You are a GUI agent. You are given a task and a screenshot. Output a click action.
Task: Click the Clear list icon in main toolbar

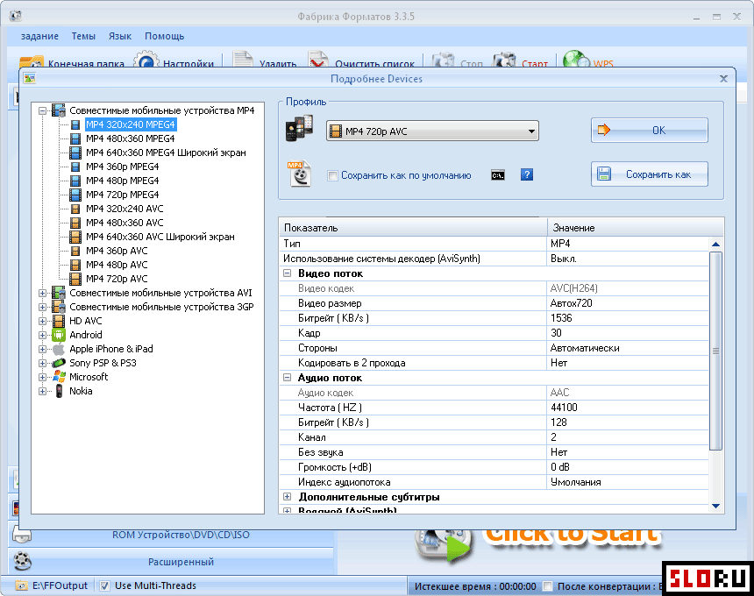[x=317, y=60]
